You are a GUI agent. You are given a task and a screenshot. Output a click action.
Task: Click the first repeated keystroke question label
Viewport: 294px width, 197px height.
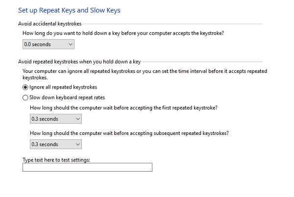coord(124,108)
